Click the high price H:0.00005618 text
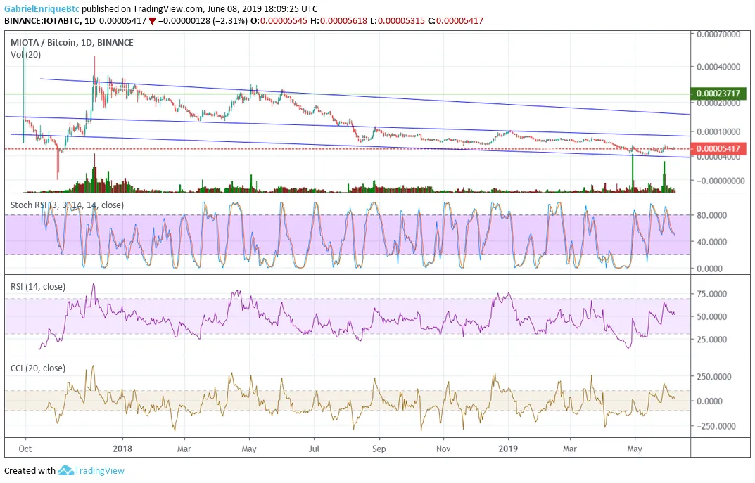Image resolution: width=755 pixels, height=483 pixels. coord(338,20)
